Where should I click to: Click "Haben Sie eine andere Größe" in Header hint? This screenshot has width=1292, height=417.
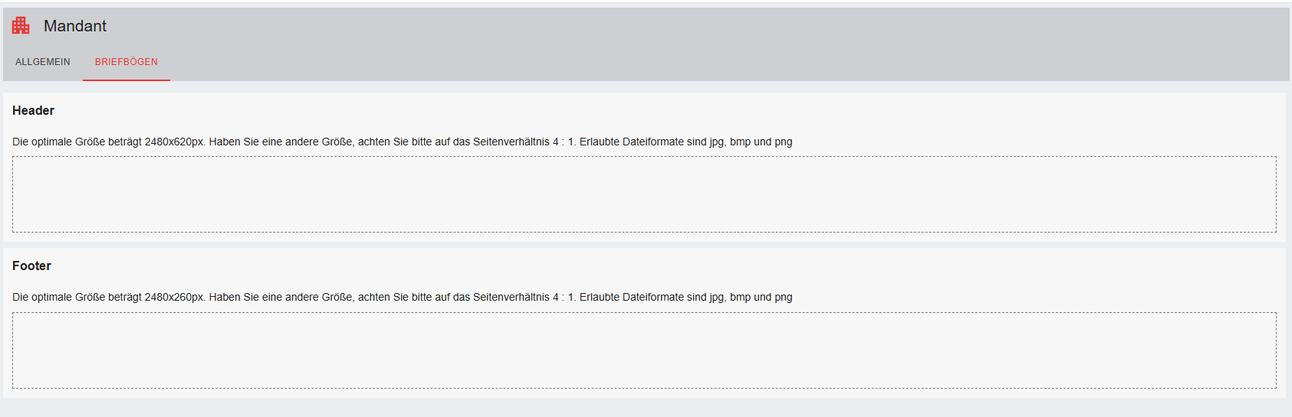(x=281, y=142)
